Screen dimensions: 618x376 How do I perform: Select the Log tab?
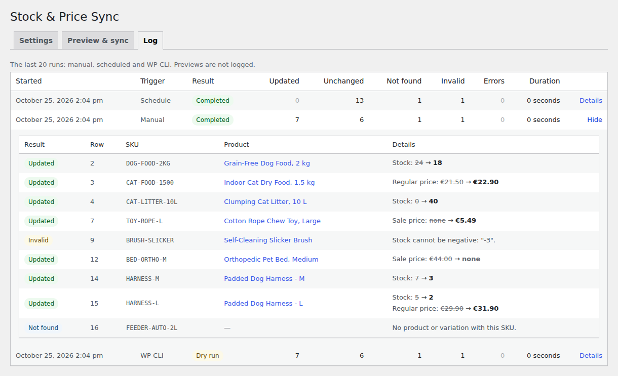150,40
